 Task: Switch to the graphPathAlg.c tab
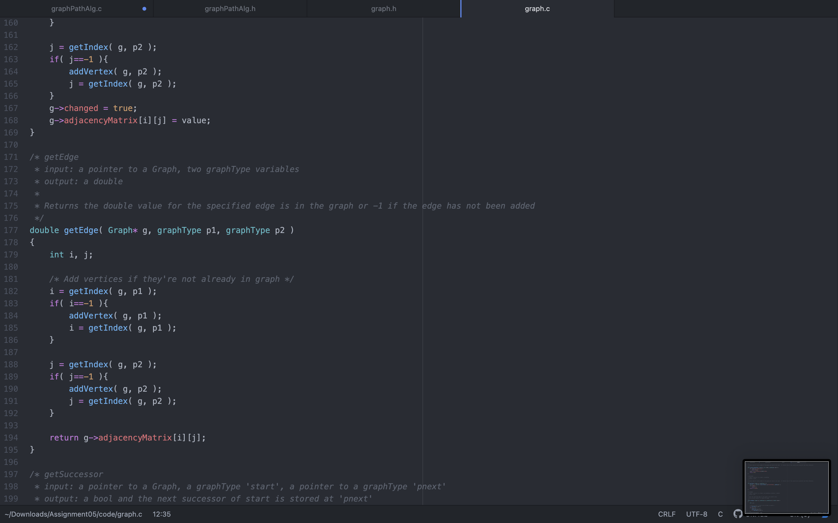coord(76,9)
